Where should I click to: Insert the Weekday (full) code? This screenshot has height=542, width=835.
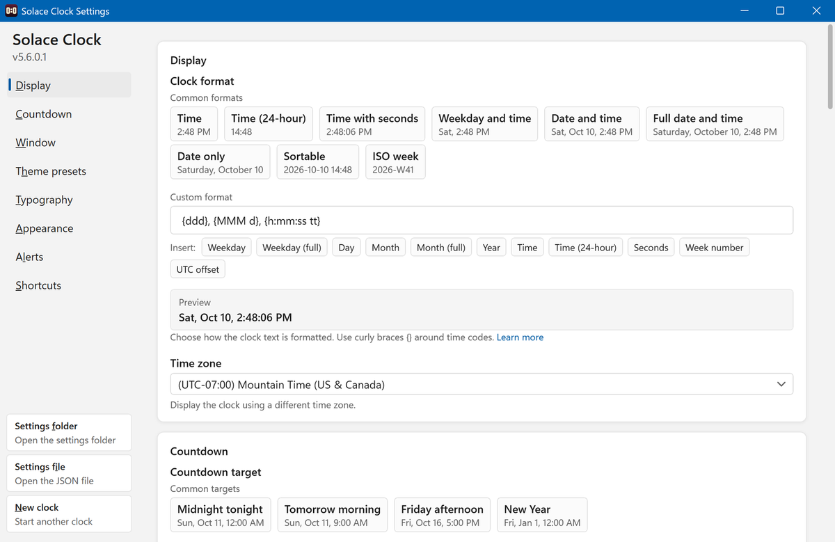point(292,248)
